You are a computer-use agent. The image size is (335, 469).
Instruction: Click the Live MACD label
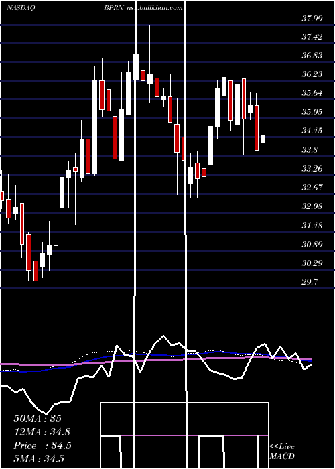[x=282, y=451]
